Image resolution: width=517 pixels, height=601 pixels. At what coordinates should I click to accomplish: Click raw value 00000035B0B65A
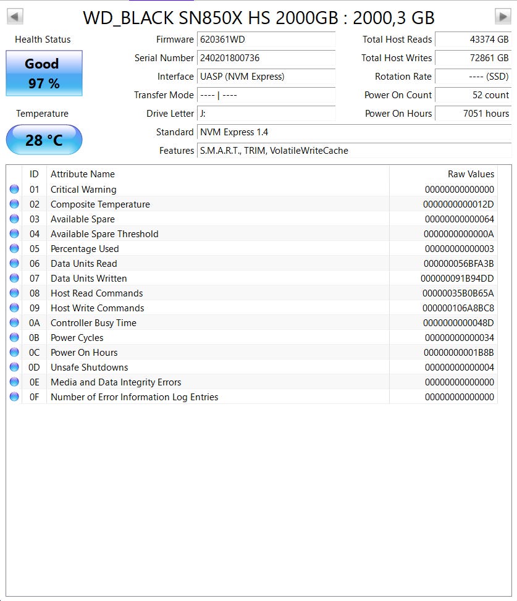[458, 293]
